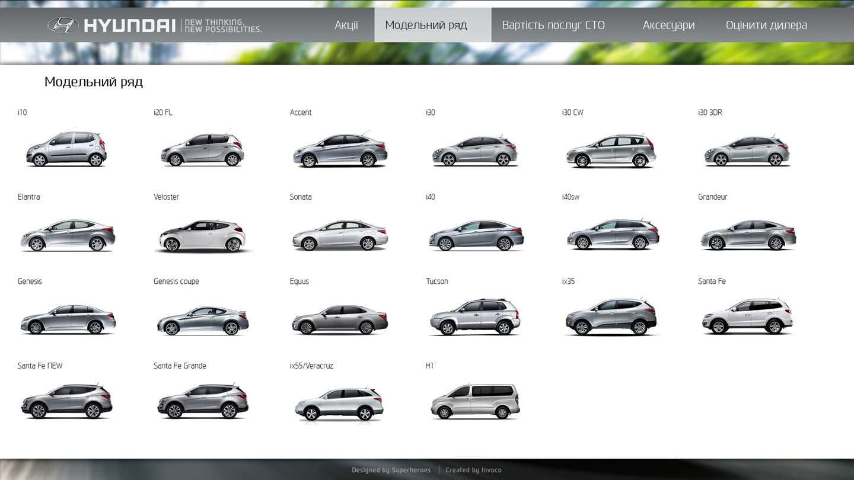Click the ix35 model name label
Screen dimensions: 854x480
(x=568, y=281)
